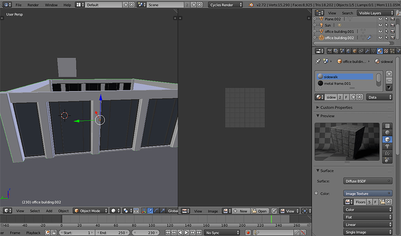Open the Particles properties tab
Image resolution: width=401 pixels, height=236 pixels.
tap(392, 51)
